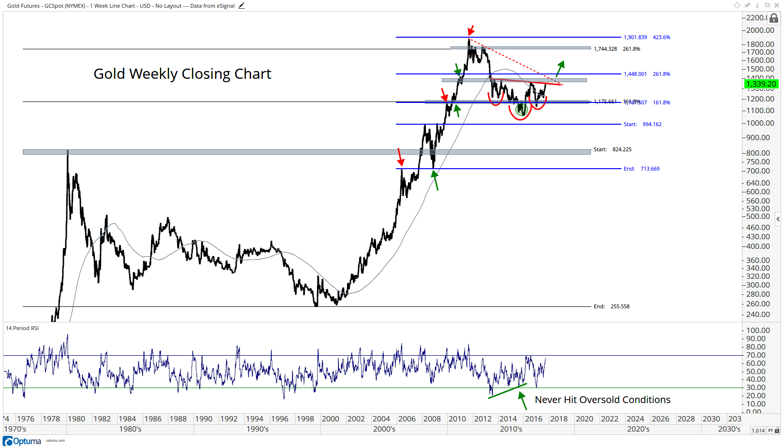The width and height of the screenshot is (784, 448).
Task: Select the 'Never Hit Oversold Conditions' annotation
Action: coord(603,400)
